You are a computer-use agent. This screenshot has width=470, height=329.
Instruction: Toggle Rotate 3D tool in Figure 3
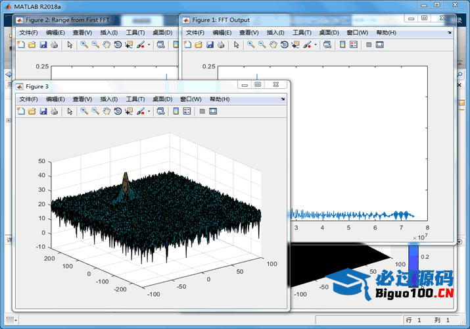[118, 111]
